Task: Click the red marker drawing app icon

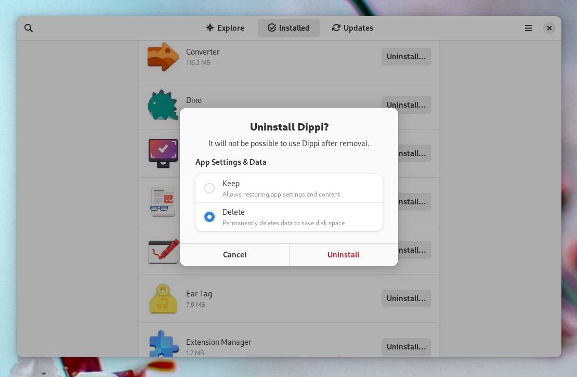Action: (163, 250)
